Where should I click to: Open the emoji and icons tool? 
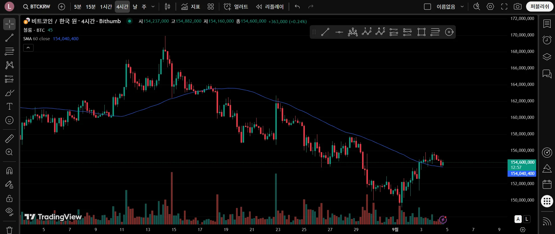pyautogui.click(x=10, y=120)
